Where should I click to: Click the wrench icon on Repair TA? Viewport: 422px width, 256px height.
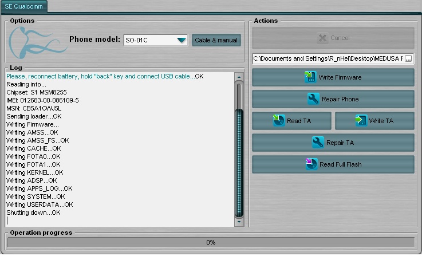[318, 143]
